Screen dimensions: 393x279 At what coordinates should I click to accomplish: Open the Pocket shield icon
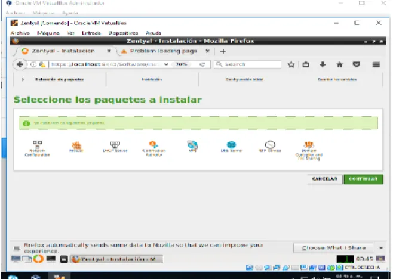point(357,64)
